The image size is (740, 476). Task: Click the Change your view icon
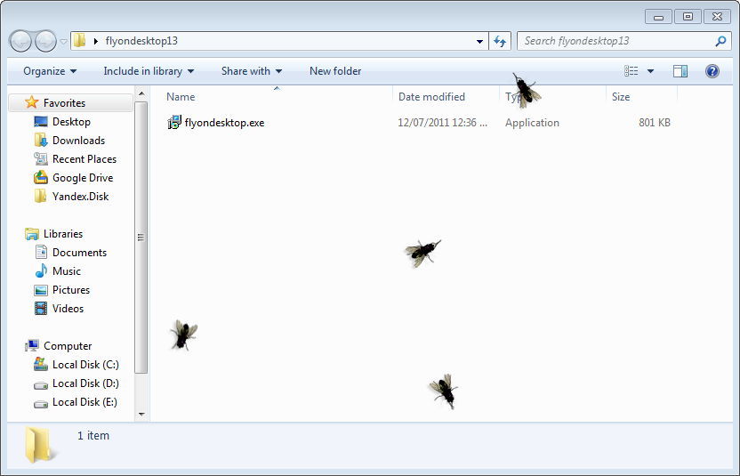631,71
